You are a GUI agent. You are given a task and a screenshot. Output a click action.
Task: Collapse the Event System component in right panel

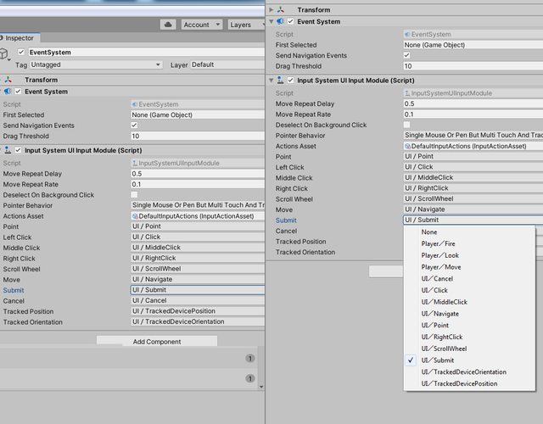point(271,21)
